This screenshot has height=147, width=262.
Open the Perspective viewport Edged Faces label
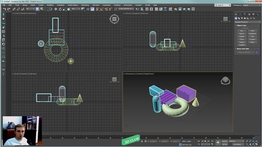click(x=149, y=73)
